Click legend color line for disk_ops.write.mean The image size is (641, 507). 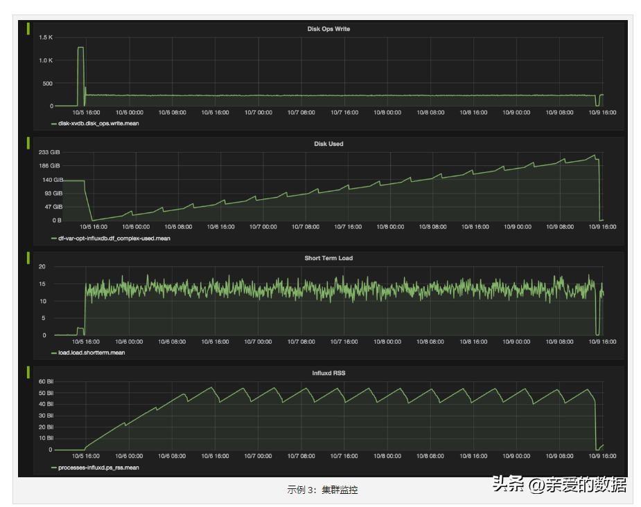point(53,124)
